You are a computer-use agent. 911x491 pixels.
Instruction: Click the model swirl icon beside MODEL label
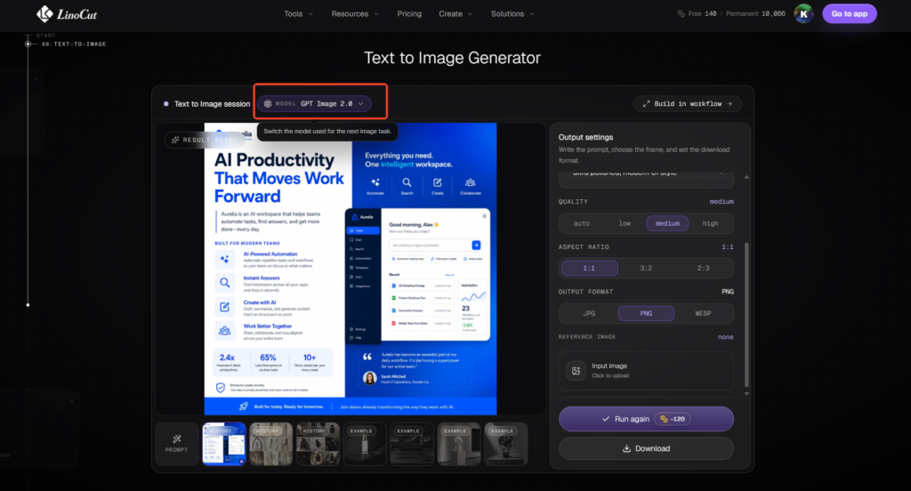[268, 104]
